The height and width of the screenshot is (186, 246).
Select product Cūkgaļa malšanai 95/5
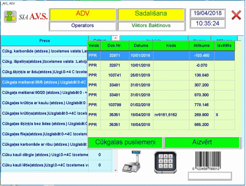coord(44,82)
